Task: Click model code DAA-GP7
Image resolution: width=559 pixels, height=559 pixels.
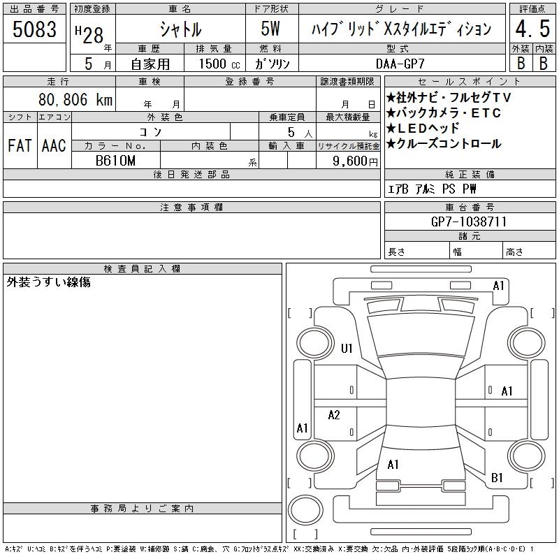Action: coord(400,64)
